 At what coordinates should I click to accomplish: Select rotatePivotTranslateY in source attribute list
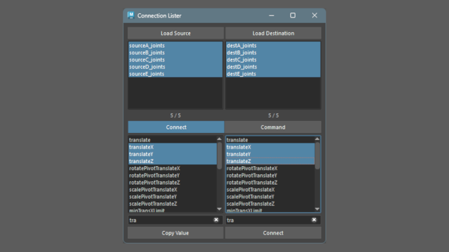[173, 176]
